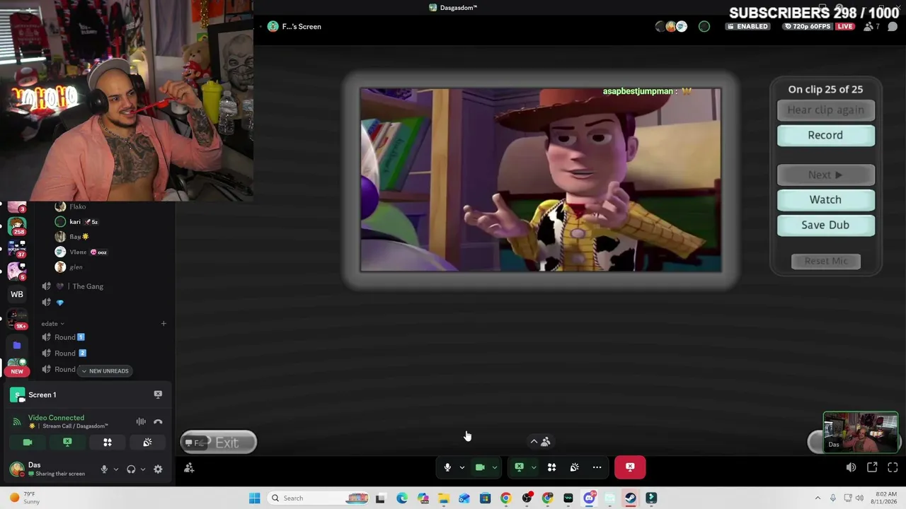This screenshot has height=509, width=906.
Task: Click the Save Dub button
Action: coord(825,225)
